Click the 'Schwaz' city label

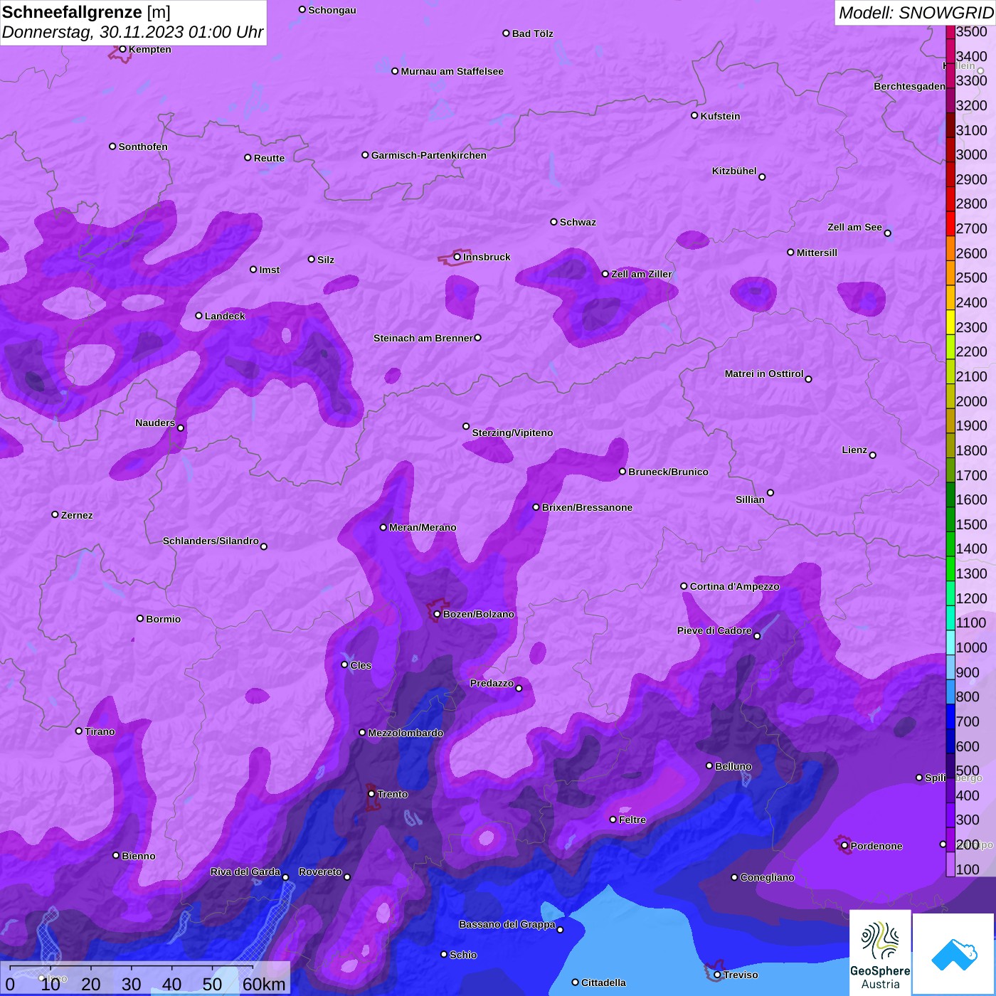tap(578, 223)
